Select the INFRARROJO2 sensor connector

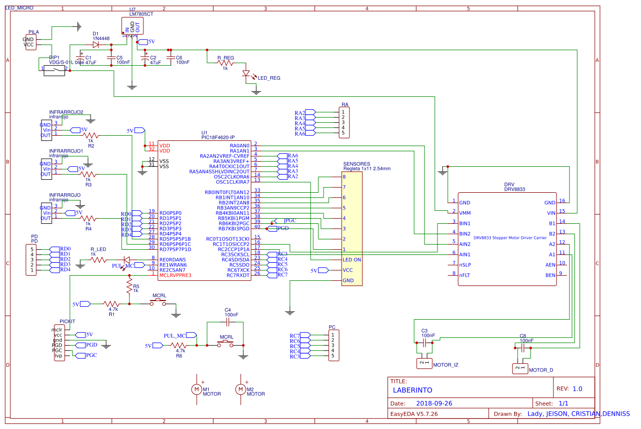pyautogui.click(x=47, y=130)
